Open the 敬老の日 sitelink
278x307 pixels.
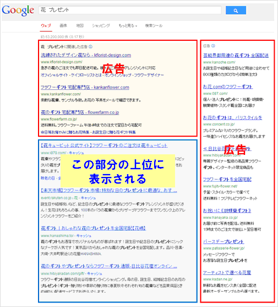[48, 178]
